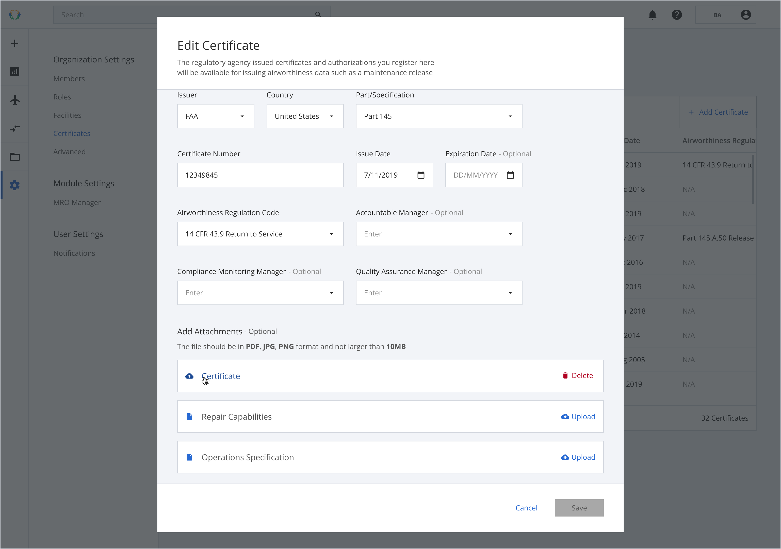Click the plus icon in left sidebar
This screenshot has height=549, width=781.
point(15,43)
